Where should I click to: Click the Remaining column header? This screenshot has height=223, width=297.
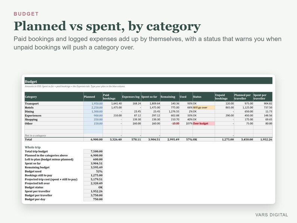[170, 97]
